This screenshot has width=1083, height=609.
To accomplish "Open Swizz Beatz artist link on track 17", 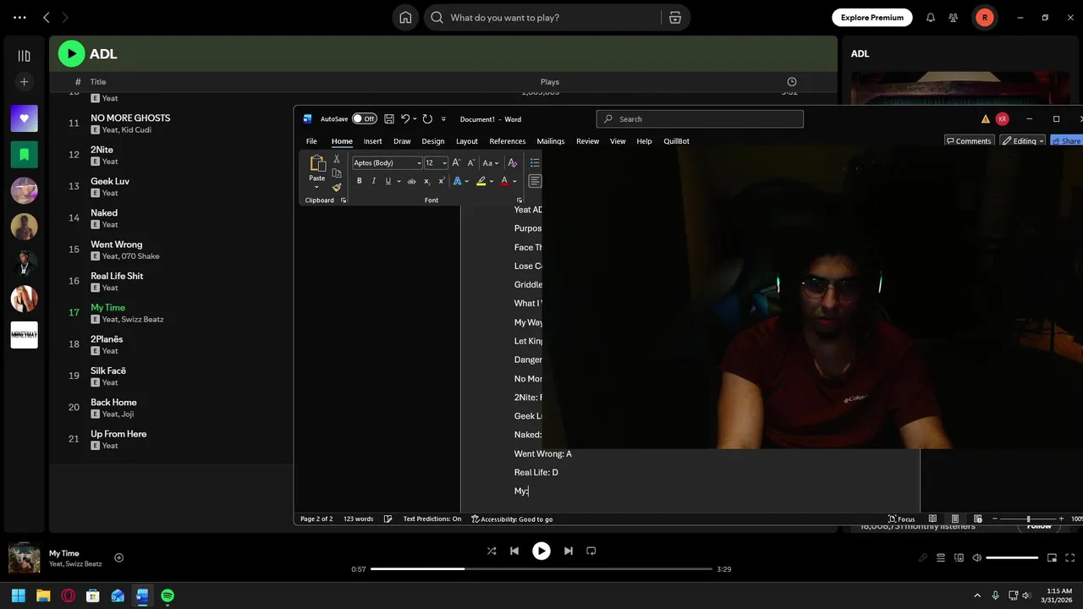I will click(143, 320).
